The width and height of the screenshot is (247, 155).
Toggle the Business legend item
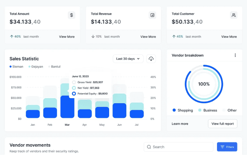click(x=207, y=110)
